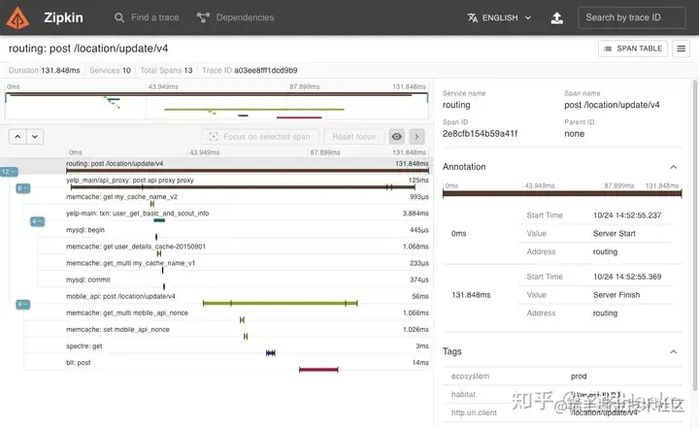
Task: Select memcache: get_multi mobile_api_nonce span
Action: click(x=248, y=315)
